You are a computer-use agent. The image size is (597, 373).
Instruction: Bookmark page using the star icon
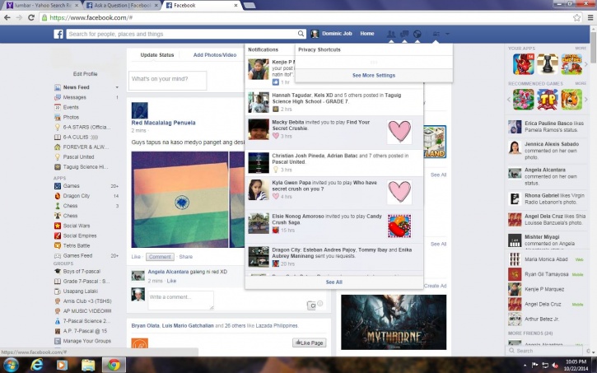576,17
